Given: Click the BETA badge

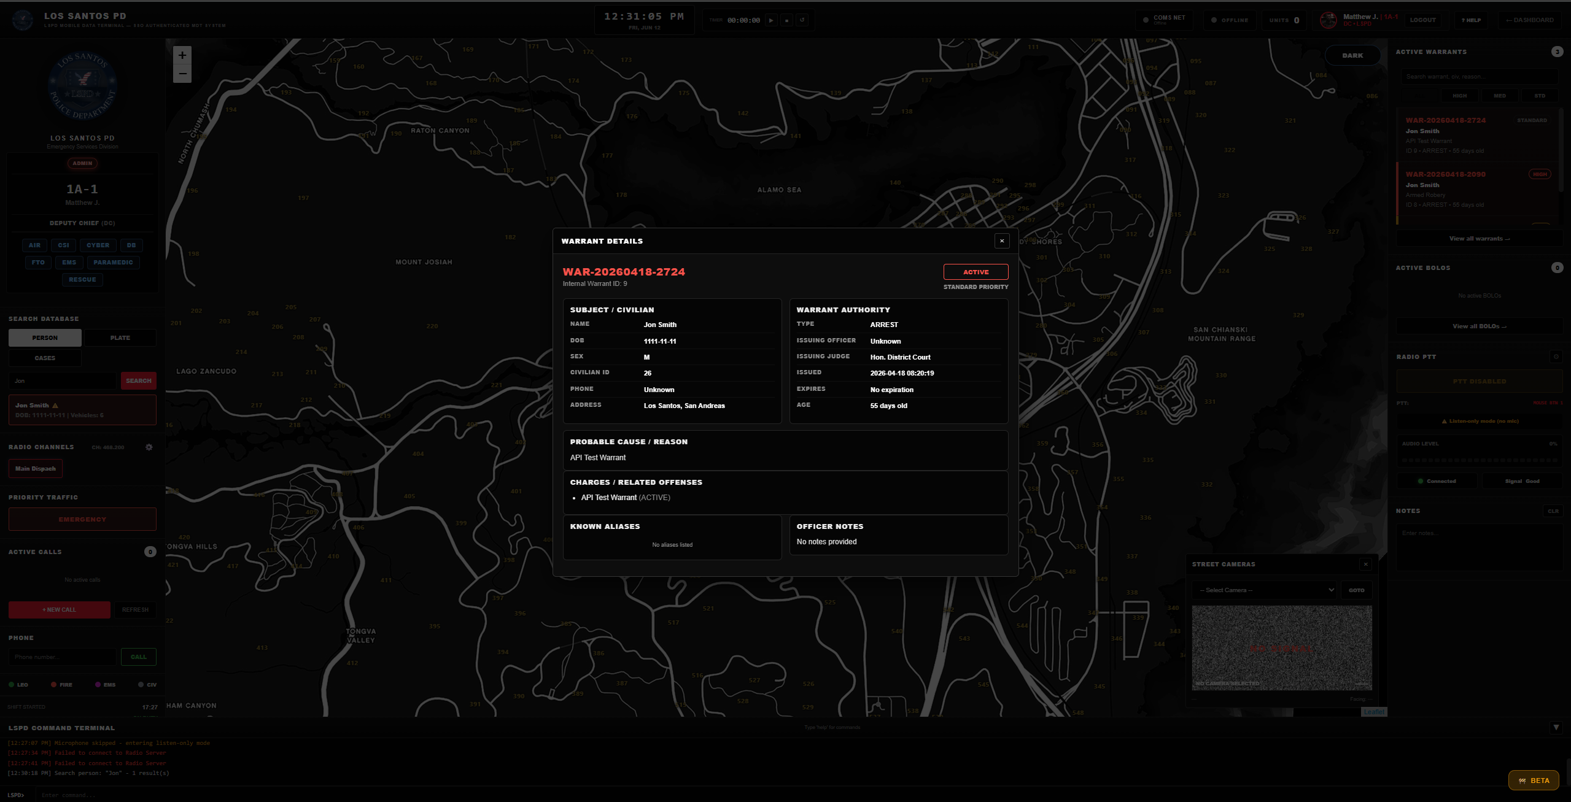Looking at the screenshot, I should point(1534,781).
